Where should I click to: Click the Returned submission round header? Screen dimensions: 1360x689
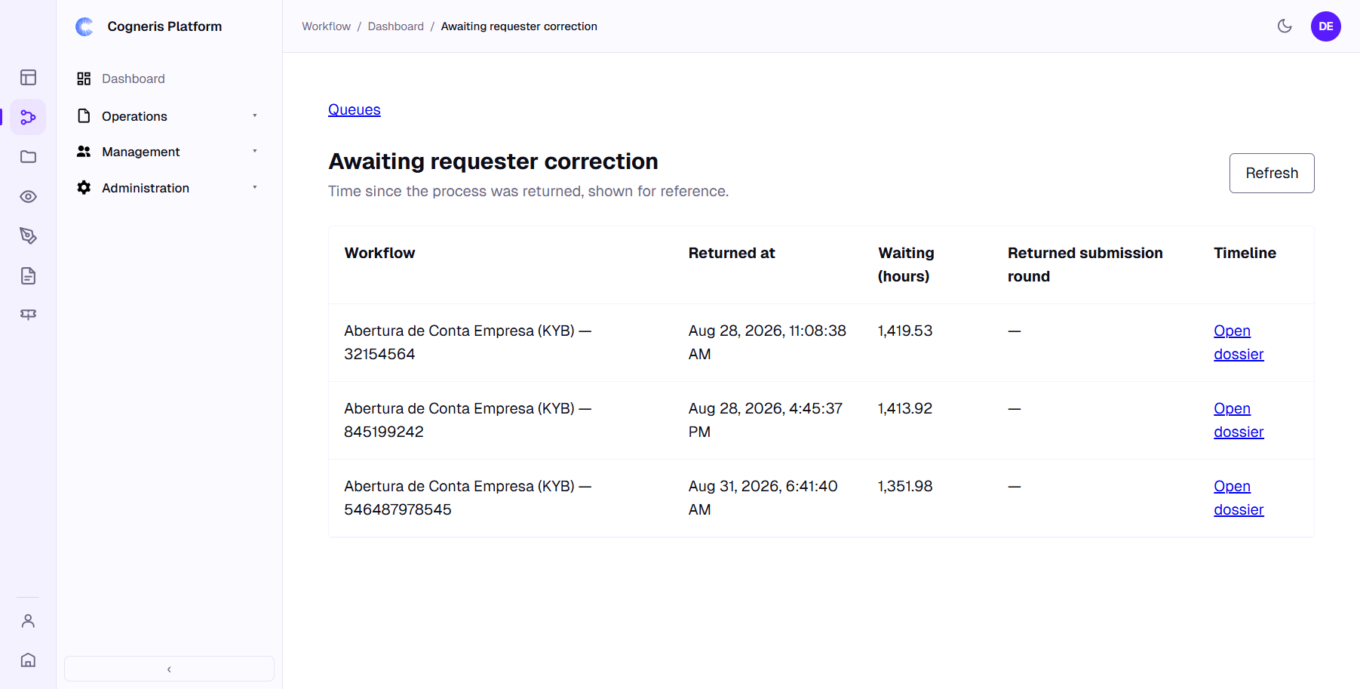coord(1085,265)
